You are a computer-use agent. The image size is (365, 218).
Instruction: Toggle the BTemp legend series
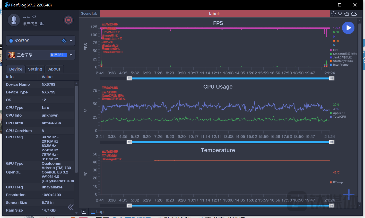click(337, 182)
